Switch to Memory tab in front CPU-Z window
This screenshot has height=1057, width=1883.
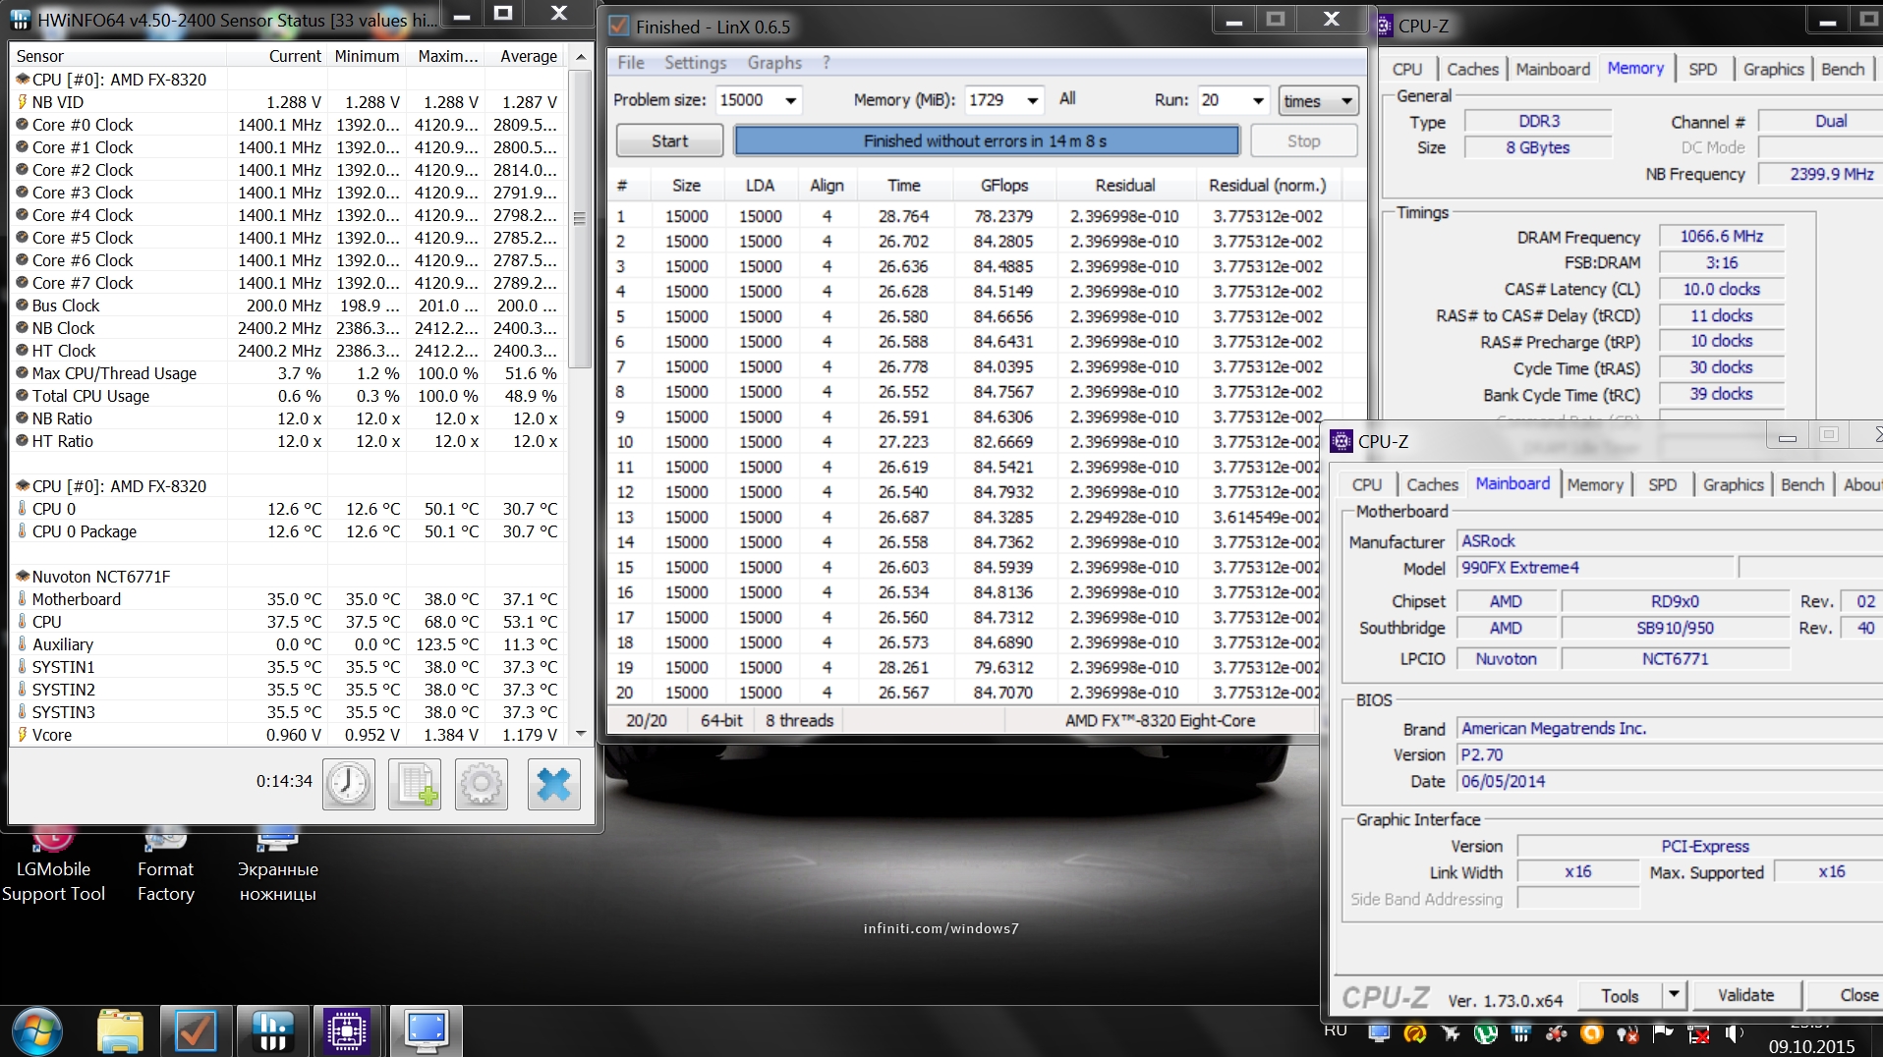pos(1595,484)
